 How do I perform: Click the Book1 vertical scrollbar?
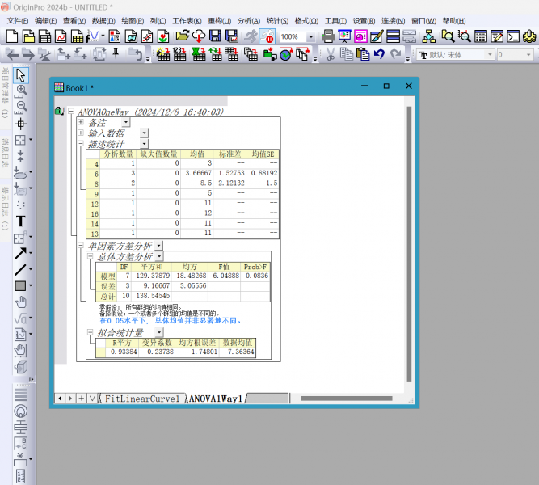tap(409, 244)
